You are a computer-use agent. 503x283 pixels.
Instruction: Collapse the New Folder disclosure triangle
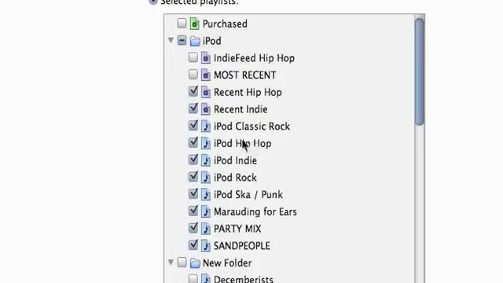(171, 263)
